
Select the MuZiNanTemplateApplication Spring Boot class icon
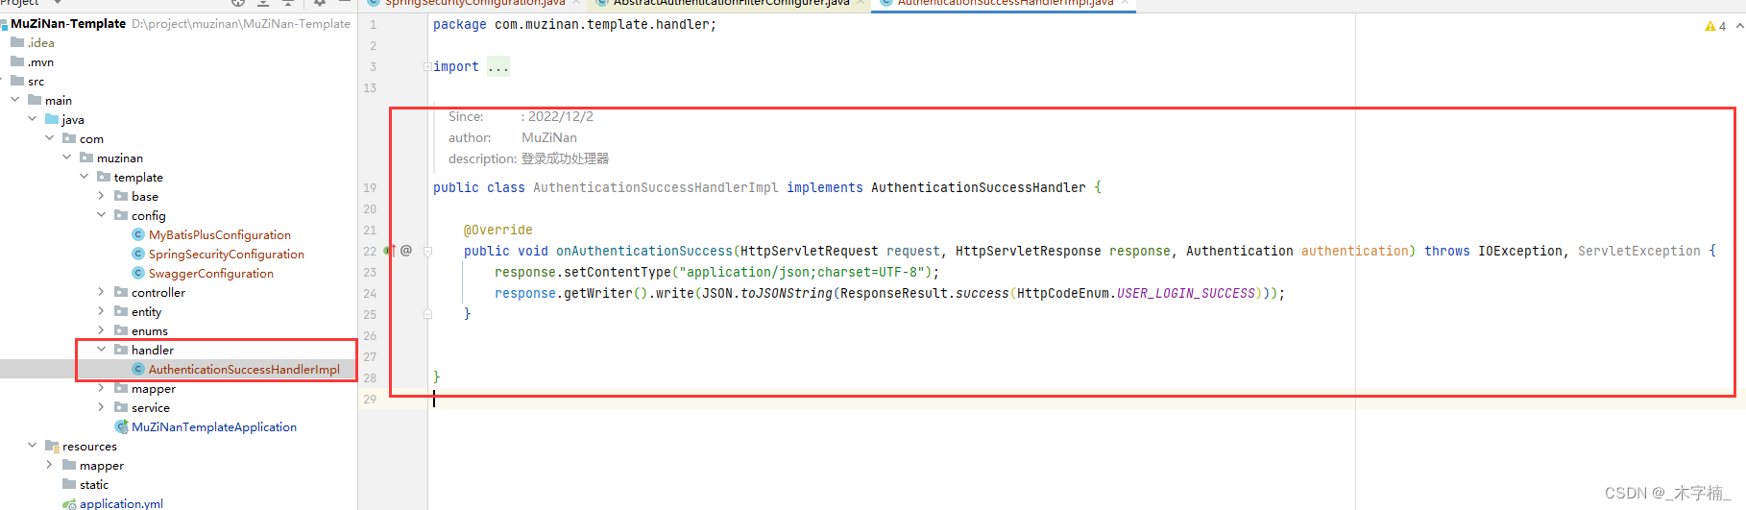121,426
